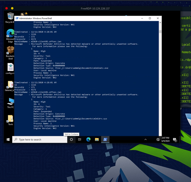The height and width of the screenshot is (182, 191).
Task: Click the mimikatz.exe detection source path
Action: [x=82, y=68]
